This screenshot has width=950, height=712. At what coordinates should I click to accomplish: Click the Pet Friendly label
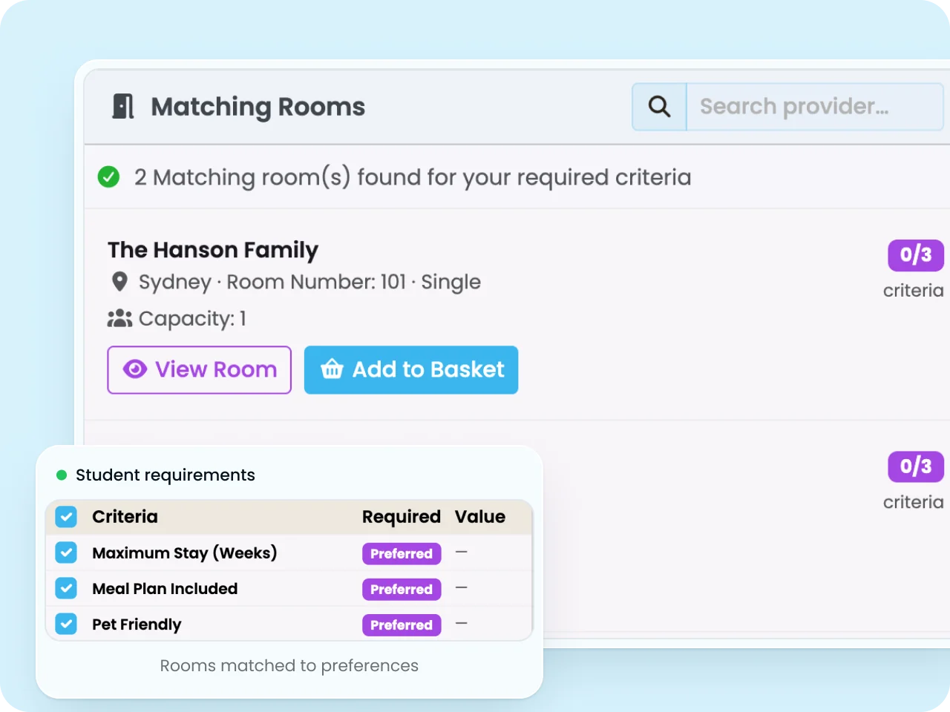pos(137,624)
